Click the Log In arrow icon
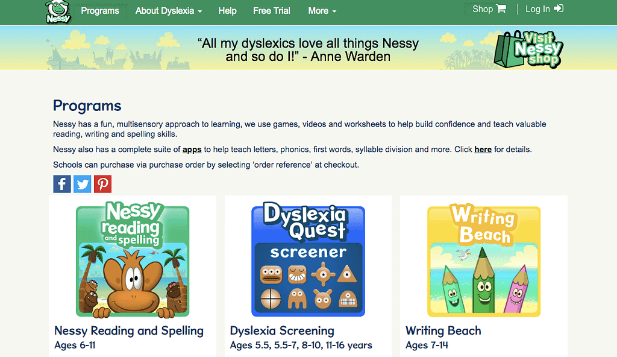The height and width of the screenshot is (357, 617). coord(559,8)
